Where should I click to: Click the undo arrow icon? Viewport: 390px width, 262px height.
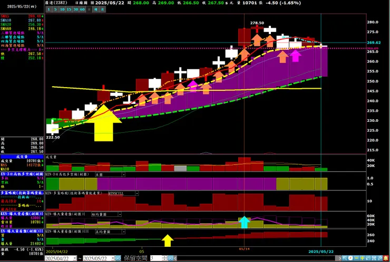(368, 258)
